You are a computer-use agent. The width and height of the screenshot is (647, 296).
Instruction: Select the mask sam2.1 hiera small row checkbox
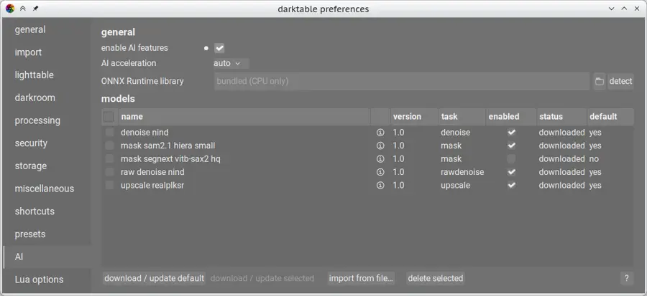coord(109,145)
